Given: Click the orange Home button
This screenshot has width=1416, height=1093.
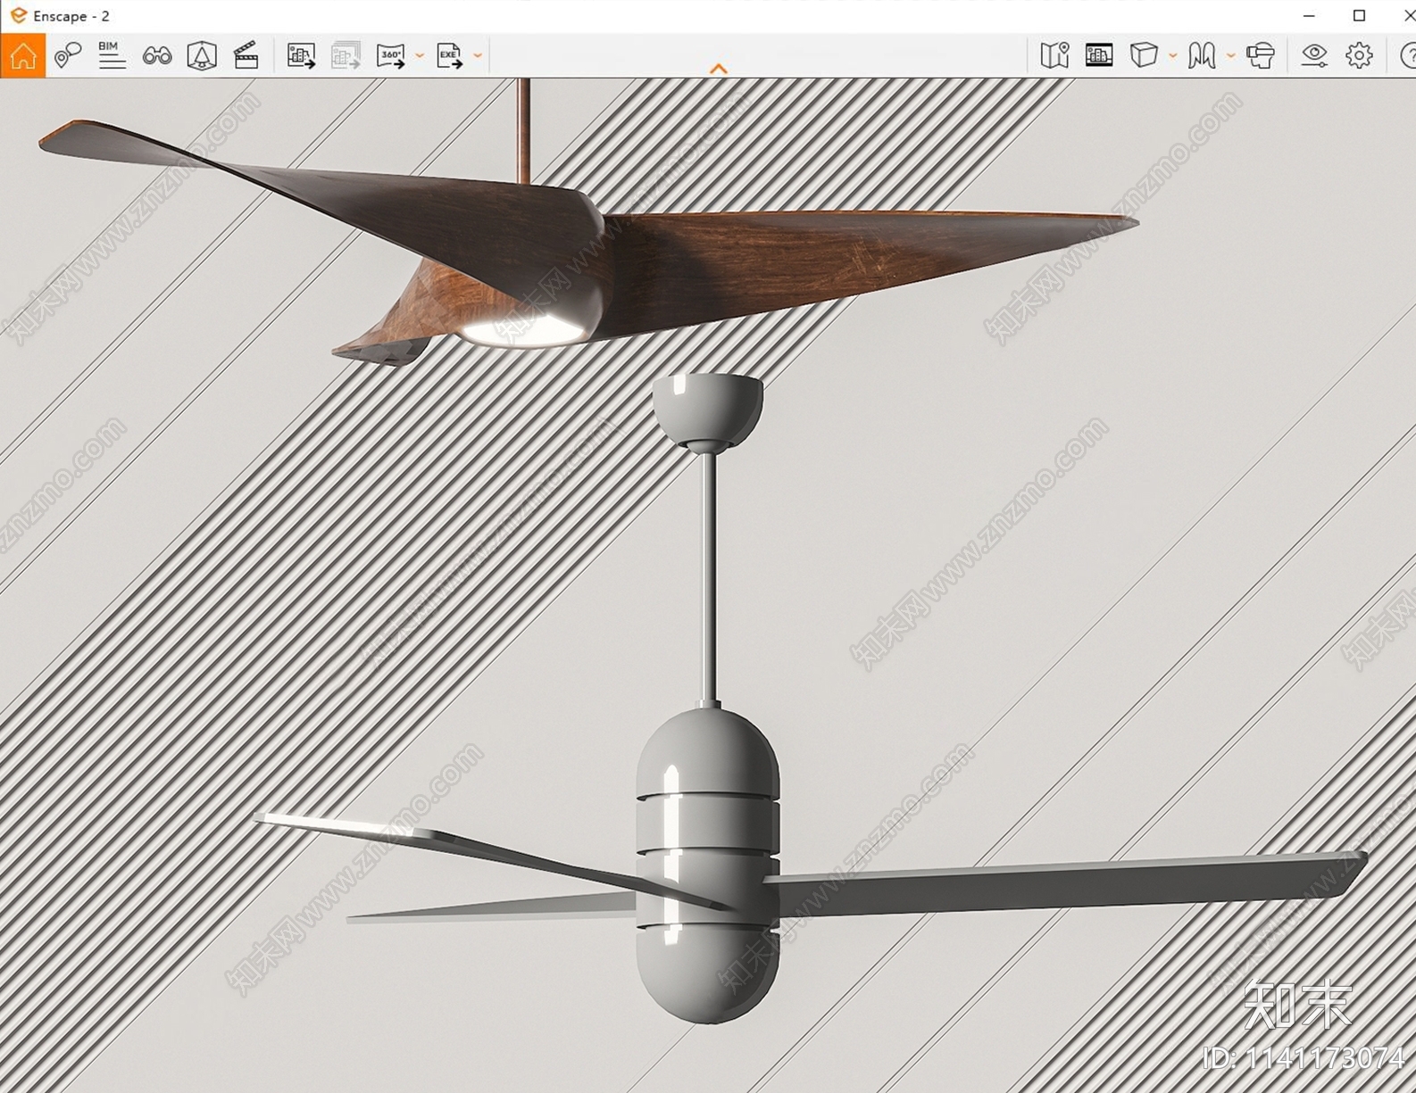Looking at the screenshot, I should (x=22, y=55).
